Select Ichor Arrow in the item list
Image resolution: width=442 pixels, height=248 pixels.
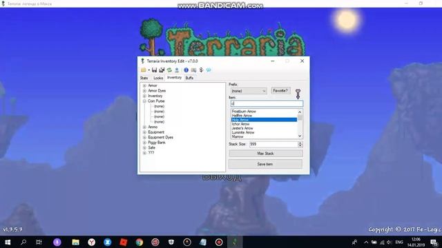click(264, 124)
